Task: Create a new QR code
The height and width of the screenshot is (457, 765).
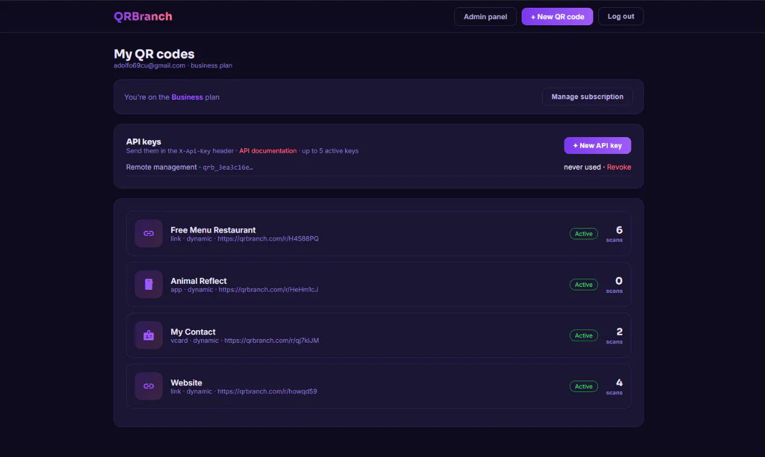Action: click(x=557, y=16)
